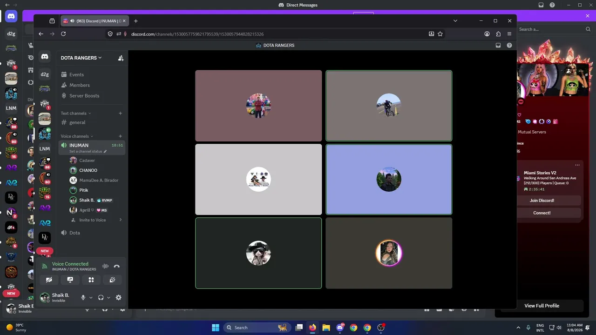Open File Explorer from the taskbar
The height and width of the screenshot is (335, 596).
[x=326, y=328]
